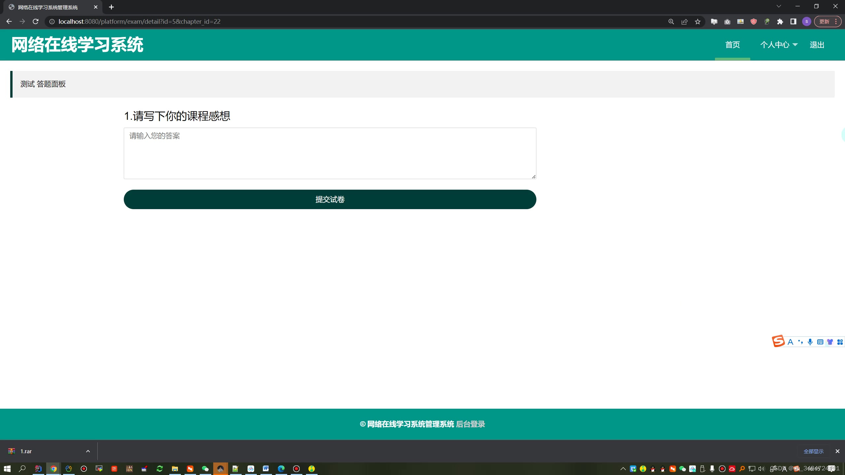Open the purple S profile avatar

click(x=806, y=22)
